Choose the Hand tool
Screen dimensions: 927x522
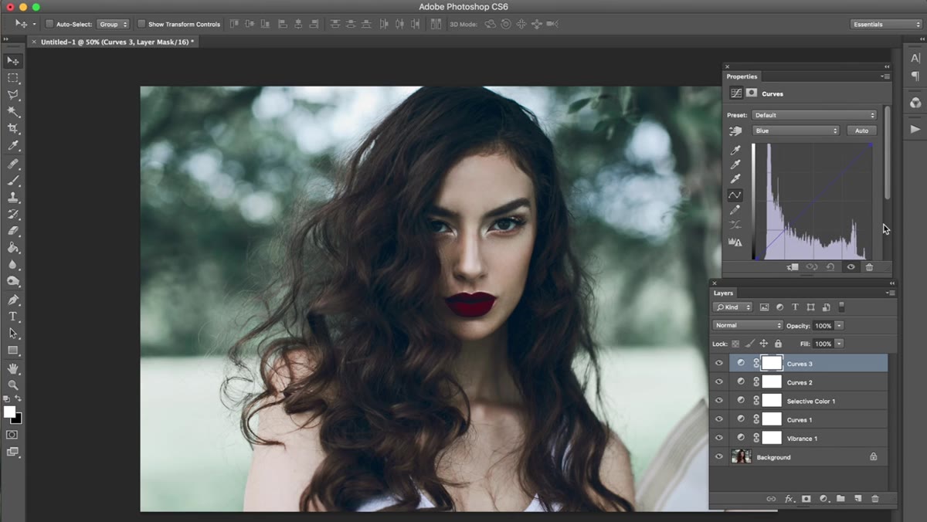click(x=13, y=368)
